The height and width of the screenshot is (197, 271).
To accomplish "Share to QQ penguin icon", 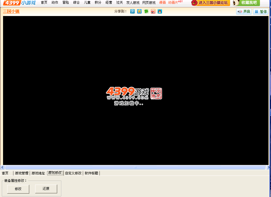I will pos(160,11).
